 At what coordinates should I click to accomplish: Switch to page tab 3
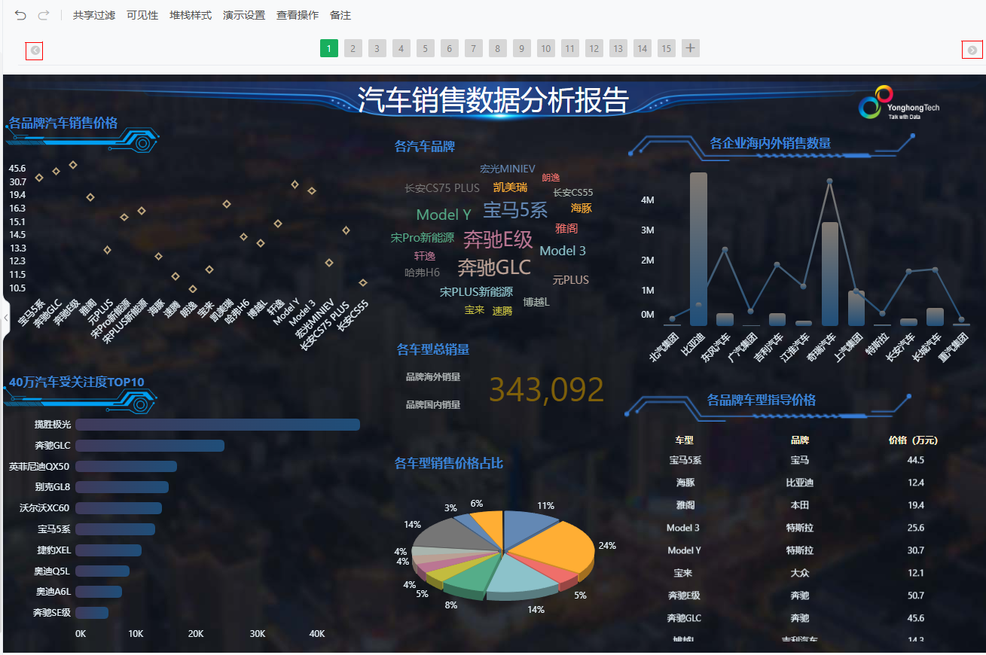pos(377,49)
